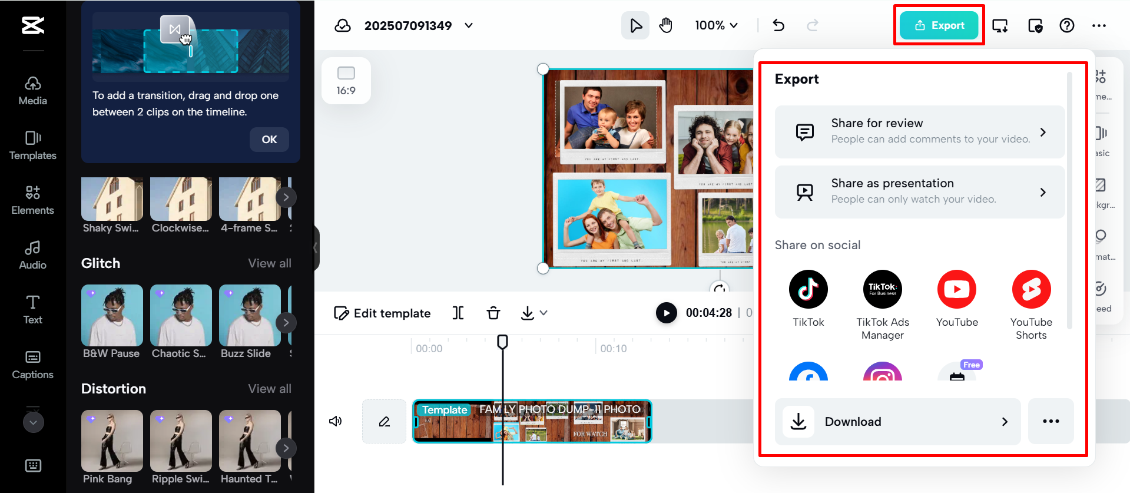Open the Captions panel
Viewport: 1130px width, 493px height.
point(33,365)
